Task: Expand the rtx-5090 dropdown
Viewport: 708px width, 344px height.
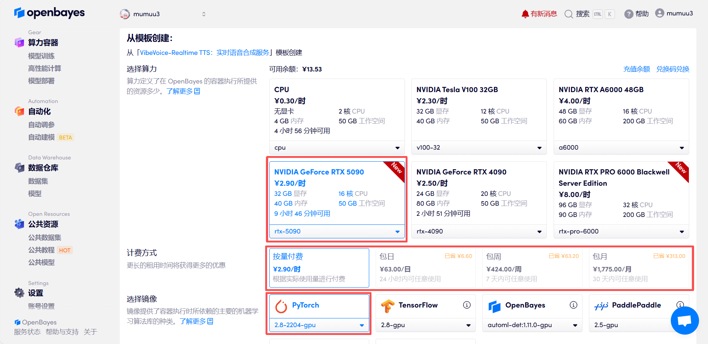Action: pyautogui.click(x=337, y=231)
